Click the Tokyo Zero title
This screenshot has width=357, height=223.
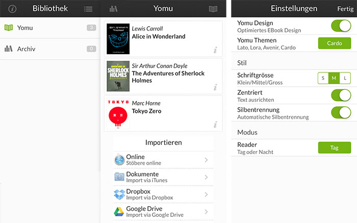147,111
